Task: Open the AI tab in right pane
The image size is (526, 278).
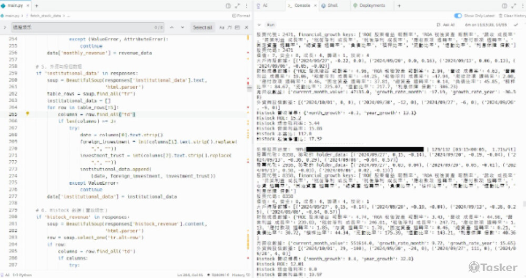Action: [262, 6]
